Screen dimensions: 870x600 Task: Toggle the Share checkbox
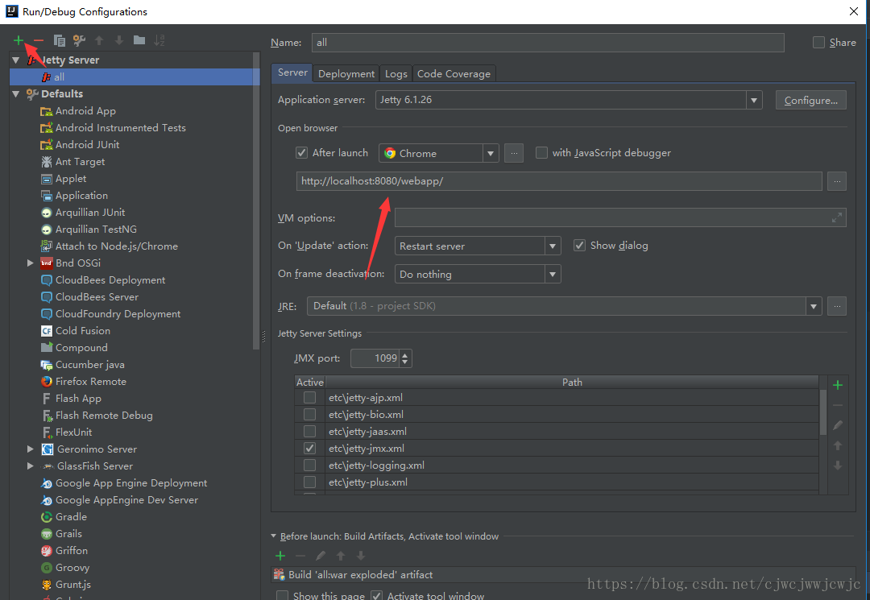[818, 42]
